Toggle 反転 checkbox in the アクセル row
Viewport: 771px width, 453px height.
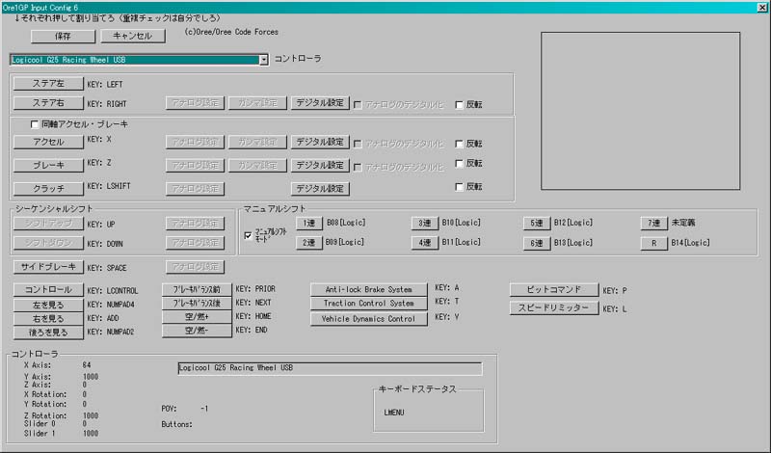tap(460, 144)
